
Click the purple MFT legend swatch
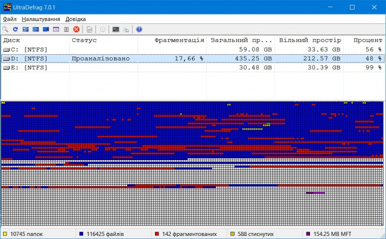click(308, 234)
